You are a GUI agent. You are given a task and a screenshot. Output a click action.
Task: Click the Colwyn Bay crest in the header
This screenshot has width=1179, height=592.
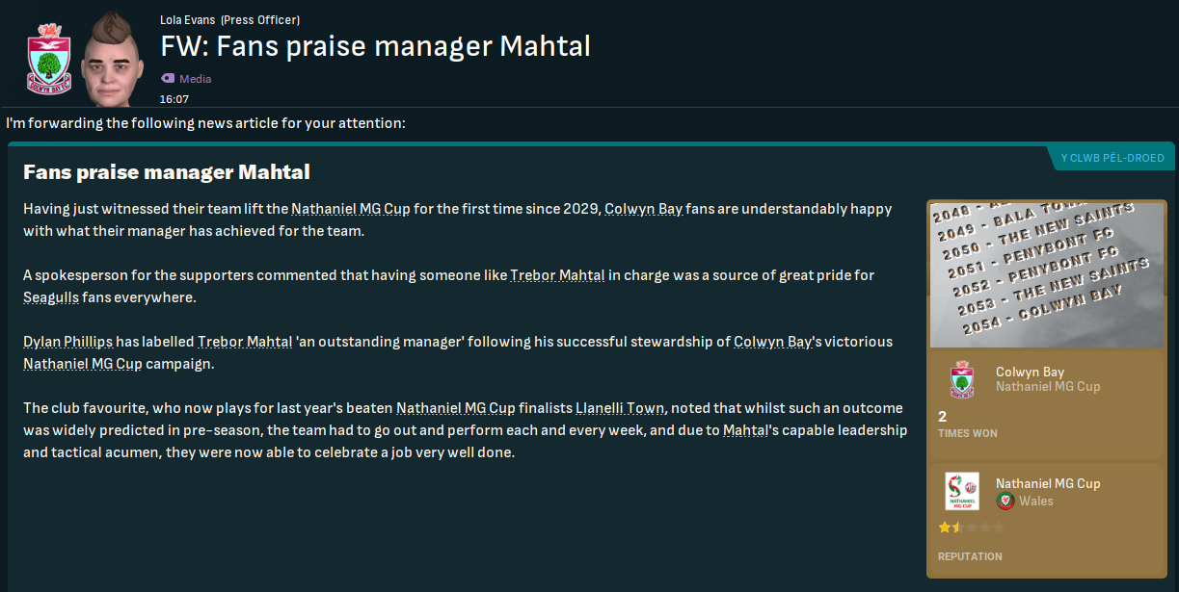coord(44,60)
